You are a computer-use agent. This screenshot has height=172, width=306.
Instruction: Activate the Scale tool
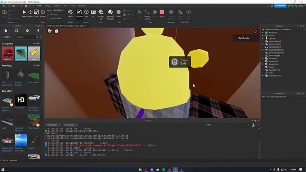[36, 13]
